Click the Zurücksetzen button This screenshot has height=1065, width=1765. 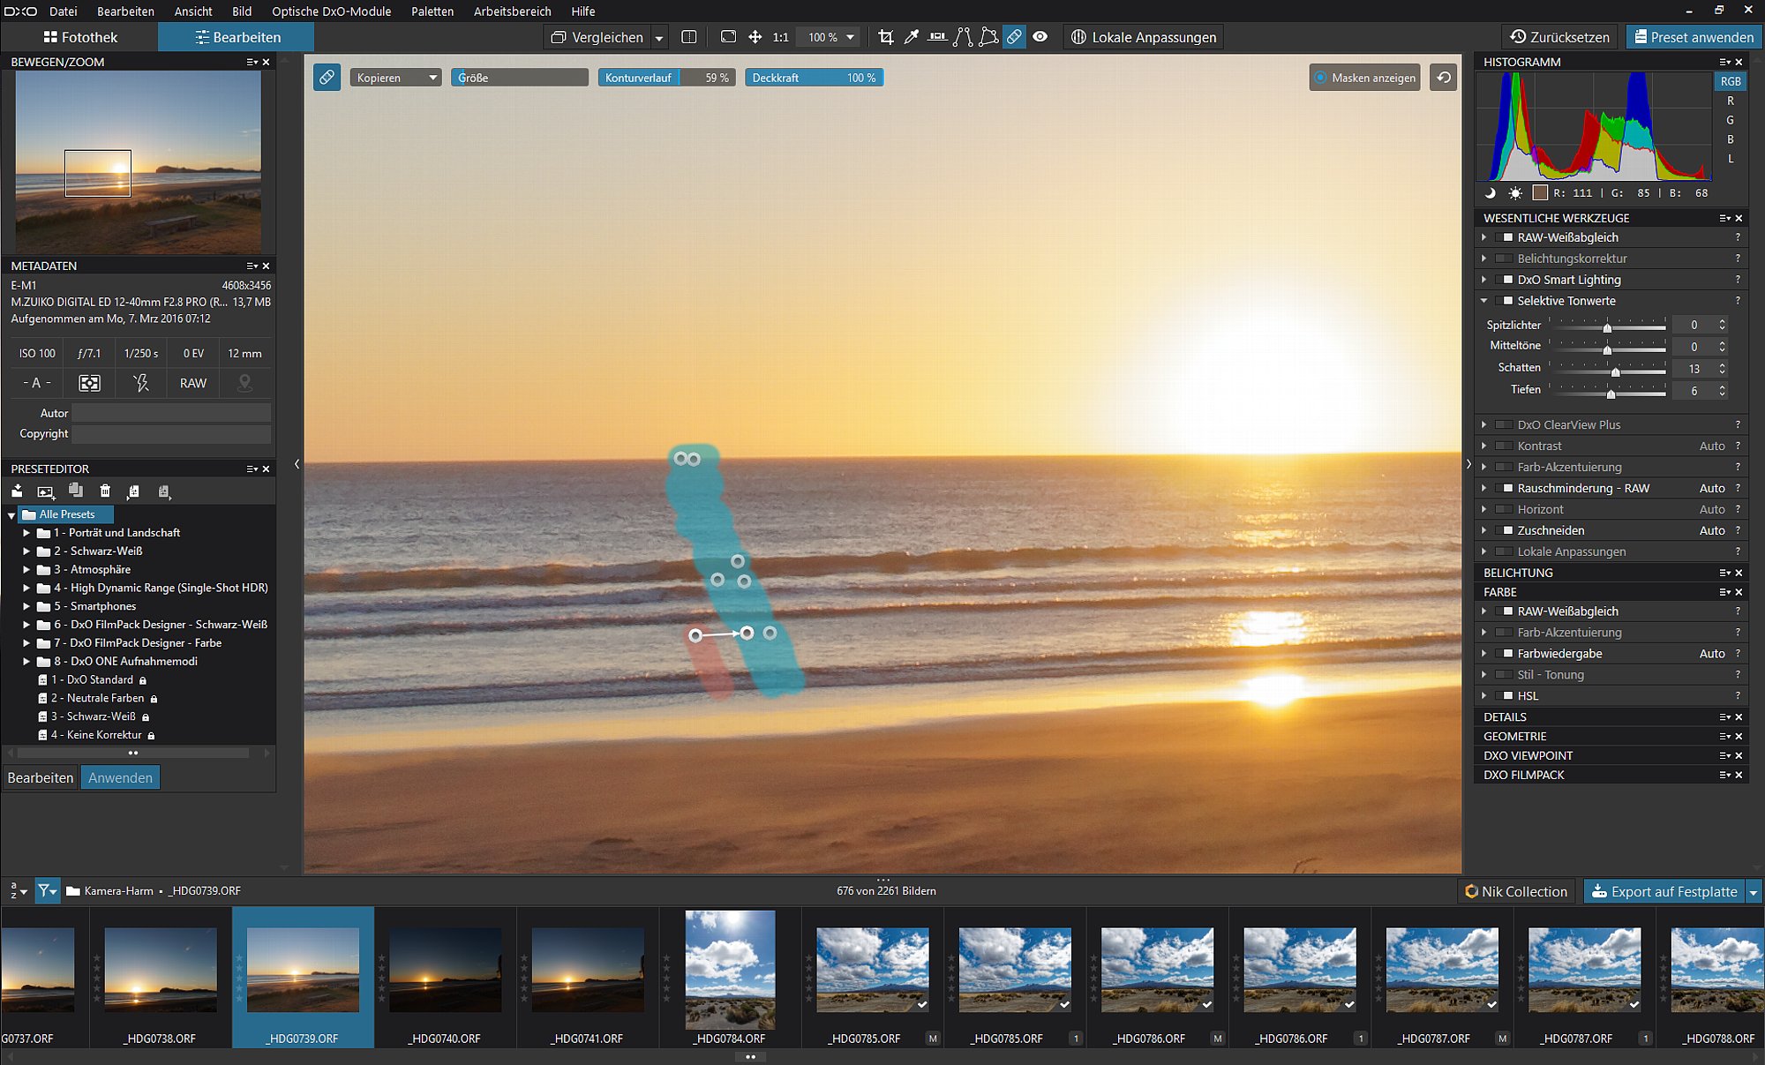click(x=1559, y=37)
